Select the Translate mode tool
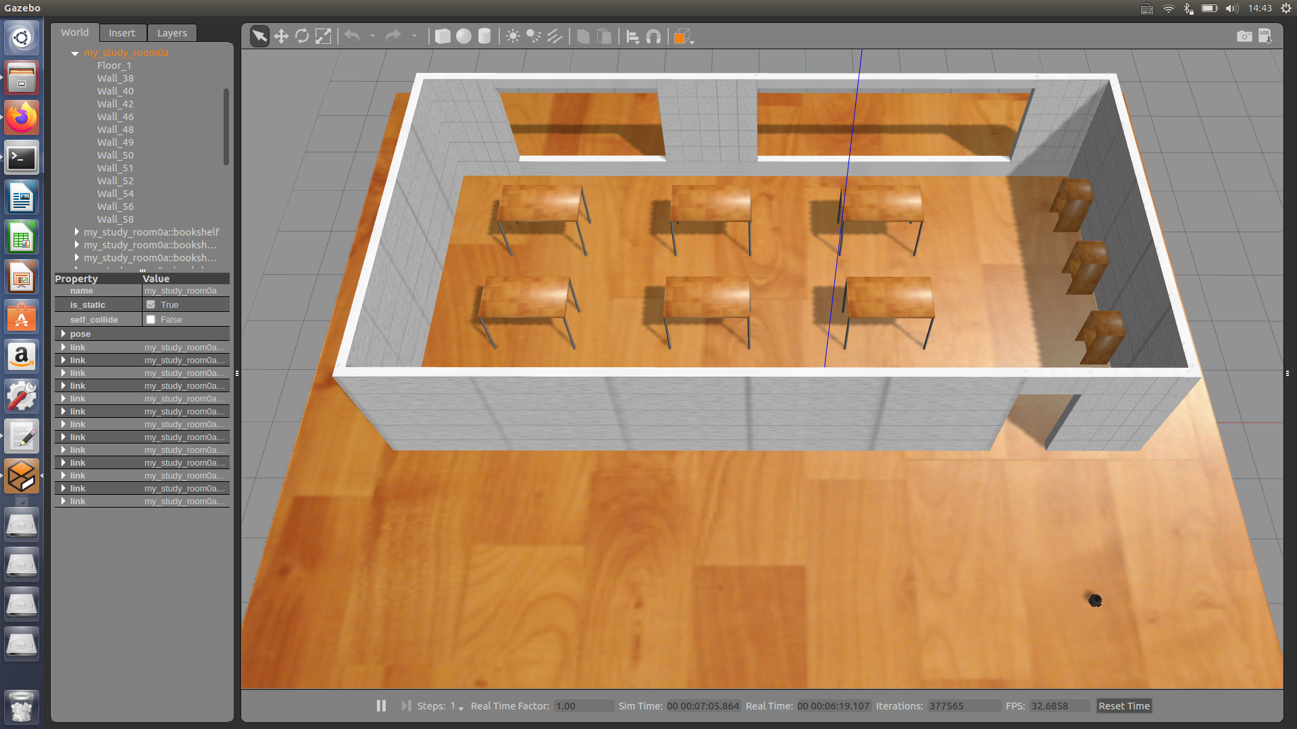Viewport: 1297px width, 729px height. pyautogui.click(x=281, y=36)
